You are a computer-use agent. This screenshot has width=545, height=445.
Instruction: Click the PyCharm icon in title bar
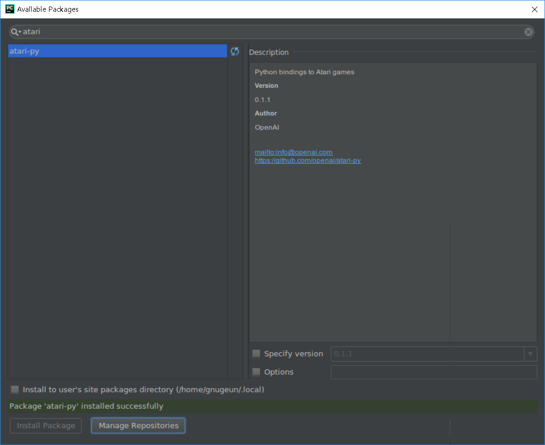10,9
